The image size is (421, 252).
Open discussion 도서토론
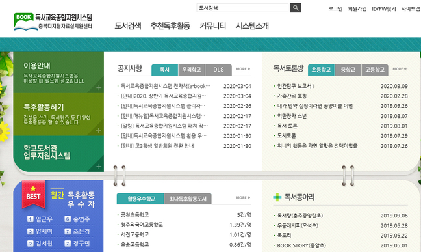point(287,136)
